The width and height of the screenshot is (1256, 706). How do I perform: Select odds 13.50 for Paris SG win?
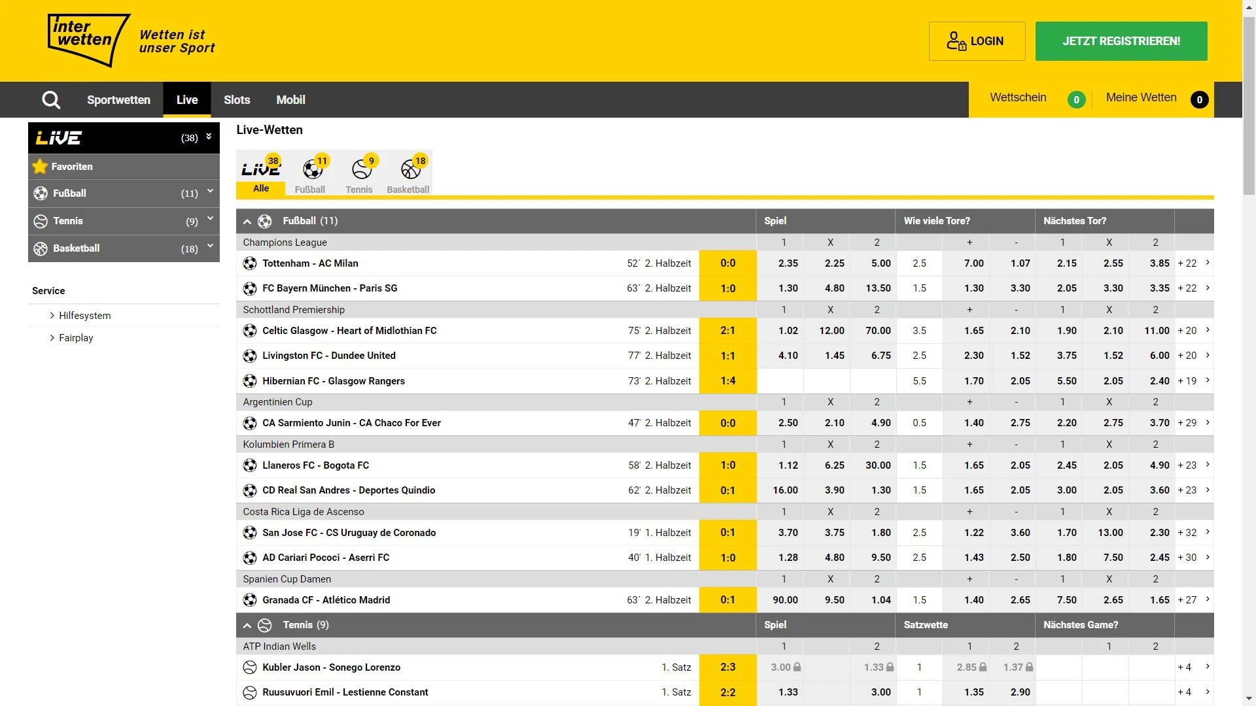click(x=873, y=288)
